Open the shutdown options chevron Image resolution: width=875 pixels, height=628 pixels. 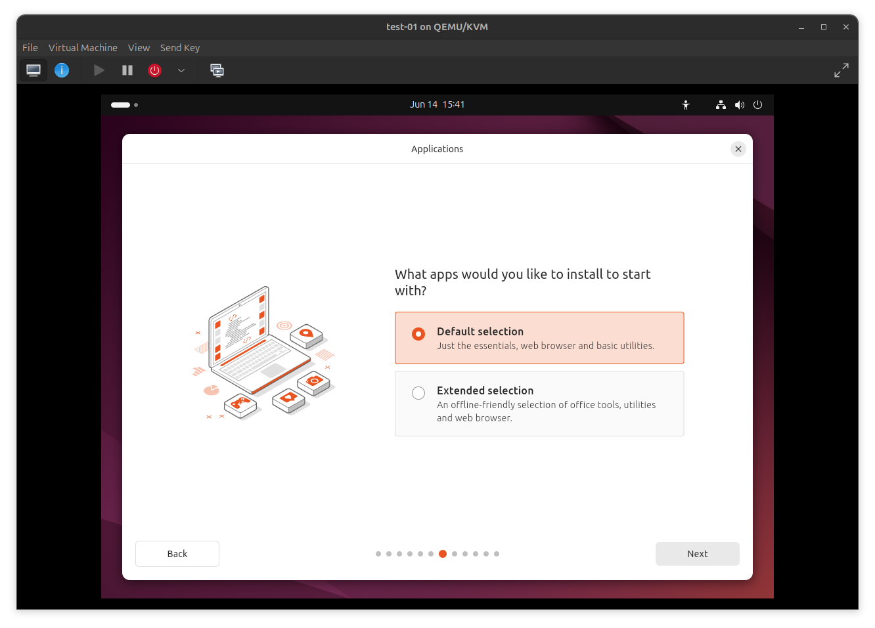181,70
